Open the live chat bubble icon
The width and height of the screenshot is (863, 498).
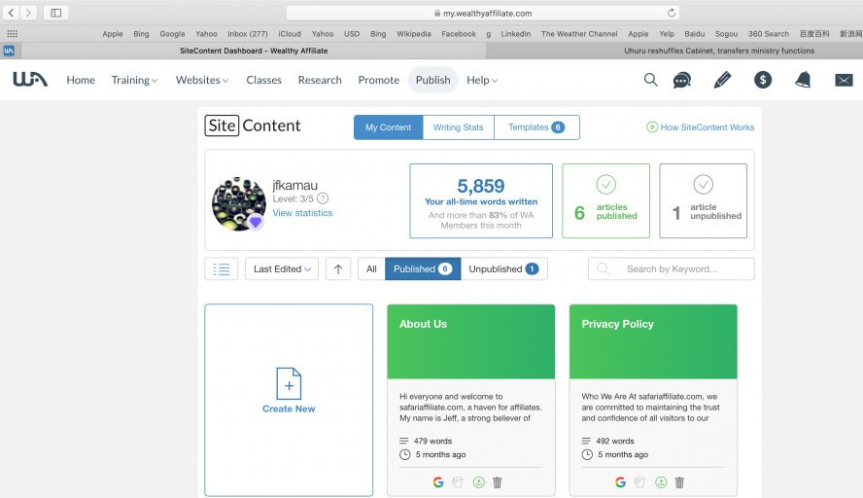tap(682, 81)
